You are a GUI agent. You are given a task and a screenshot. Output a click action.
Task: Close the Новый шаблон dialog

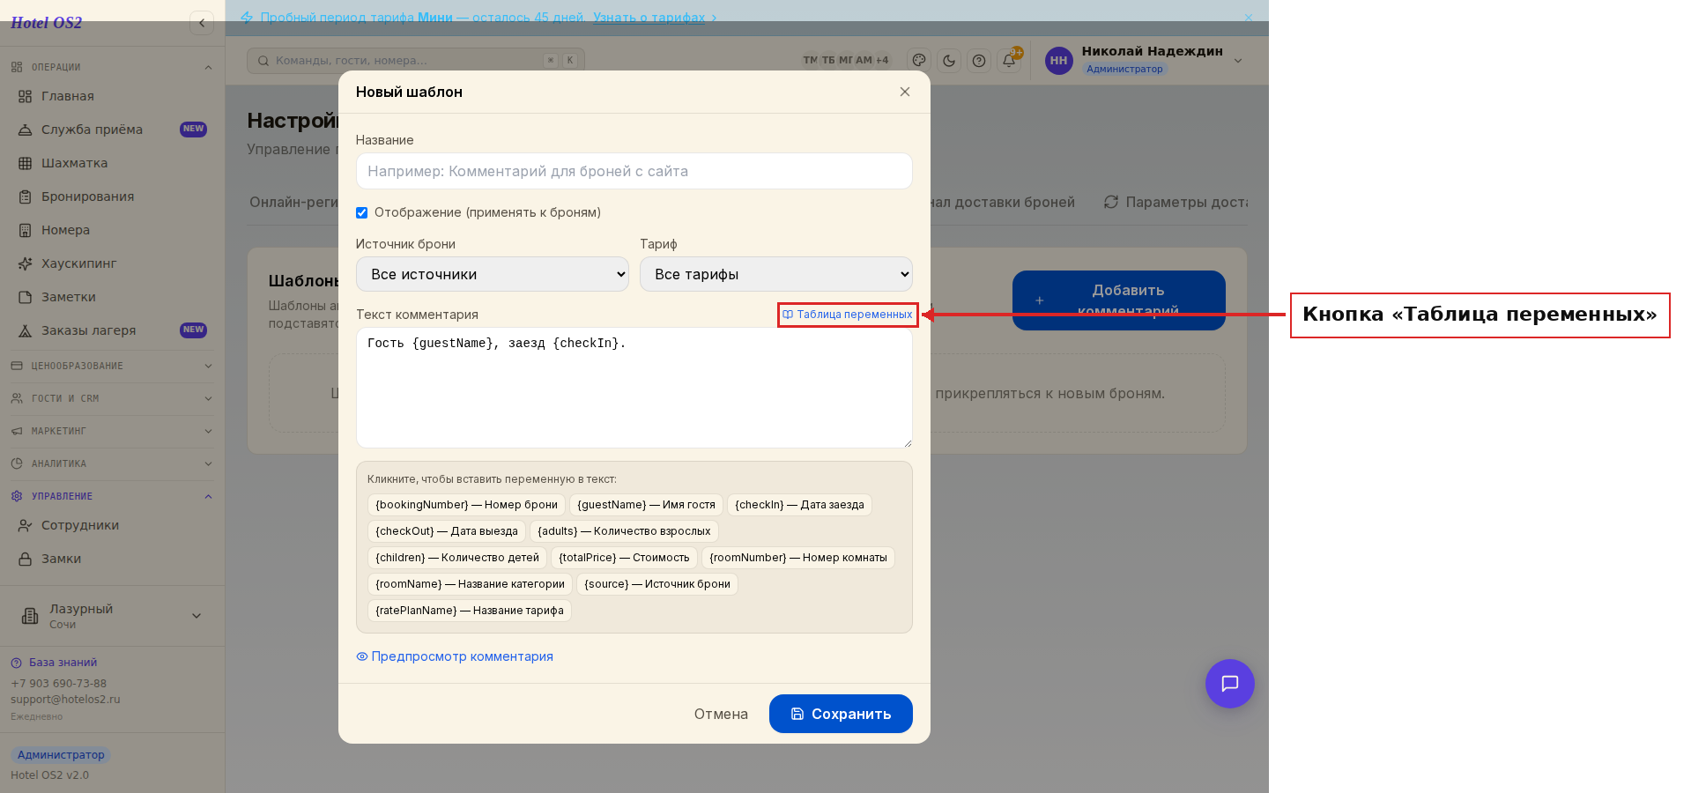(904, 92)
